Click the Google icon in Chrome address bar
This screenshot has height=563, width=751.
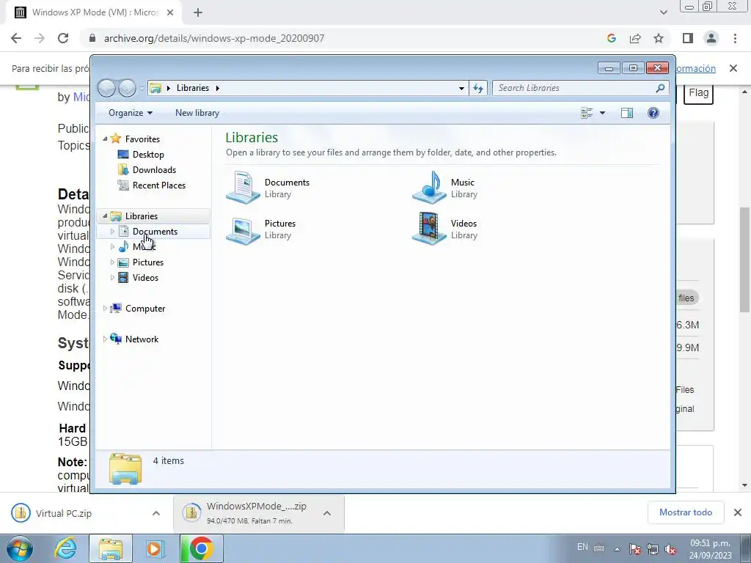[611, 38]
